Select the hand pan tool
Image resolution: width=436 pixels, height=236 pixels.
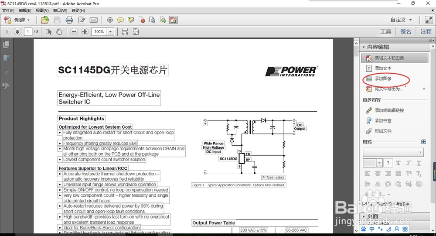click(x=59, y=32)
